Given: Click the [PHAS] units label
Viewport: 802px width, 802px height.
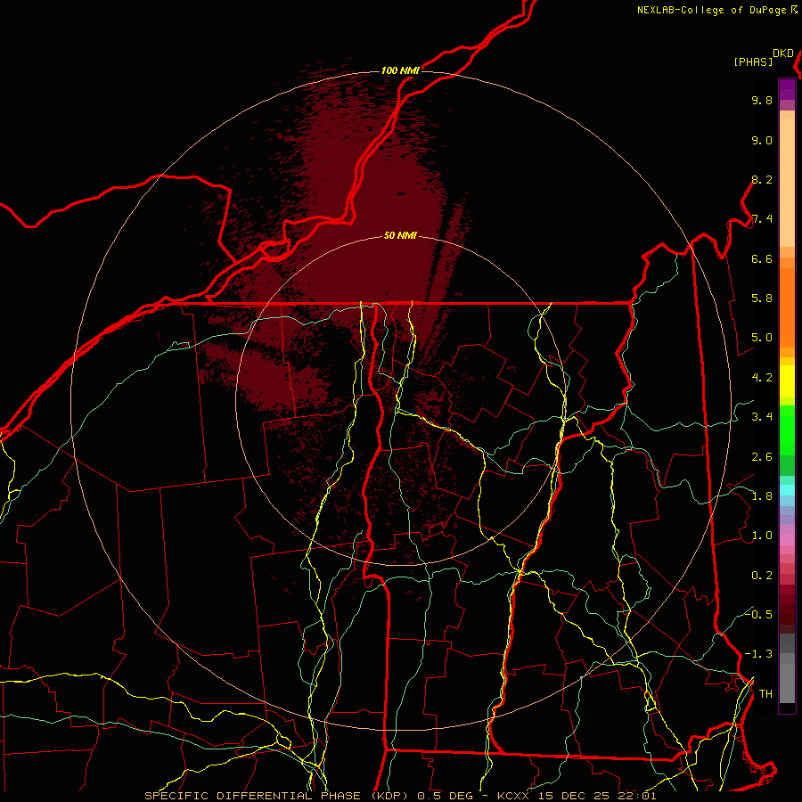Looking at the screenshot, I should coord(753,62).
